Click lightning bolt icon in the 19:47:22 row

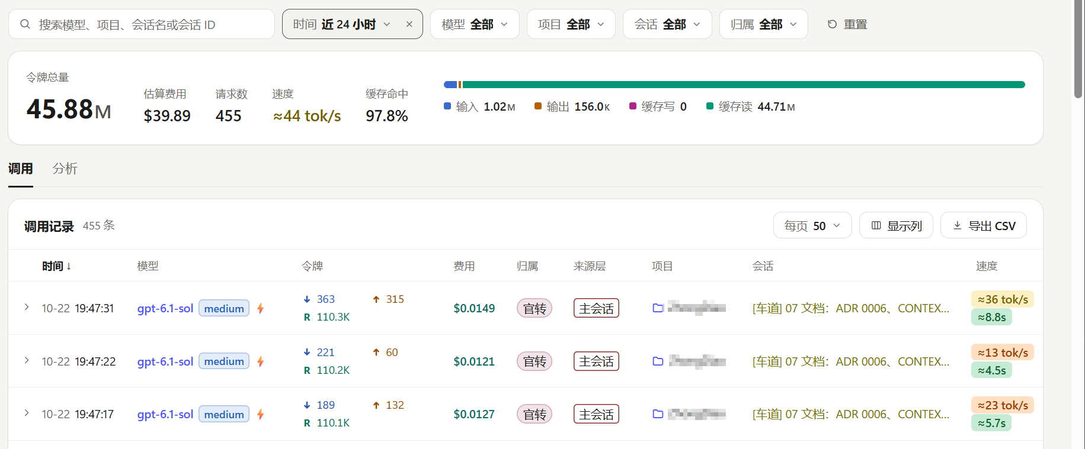260,361
